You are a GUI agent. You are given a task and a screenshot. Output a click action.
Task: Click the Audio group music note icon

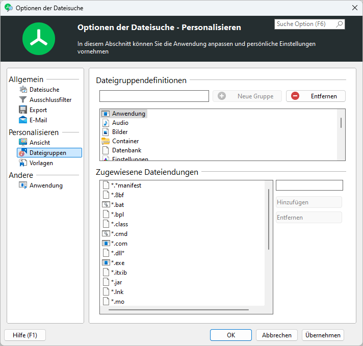(x=106, y=123)
